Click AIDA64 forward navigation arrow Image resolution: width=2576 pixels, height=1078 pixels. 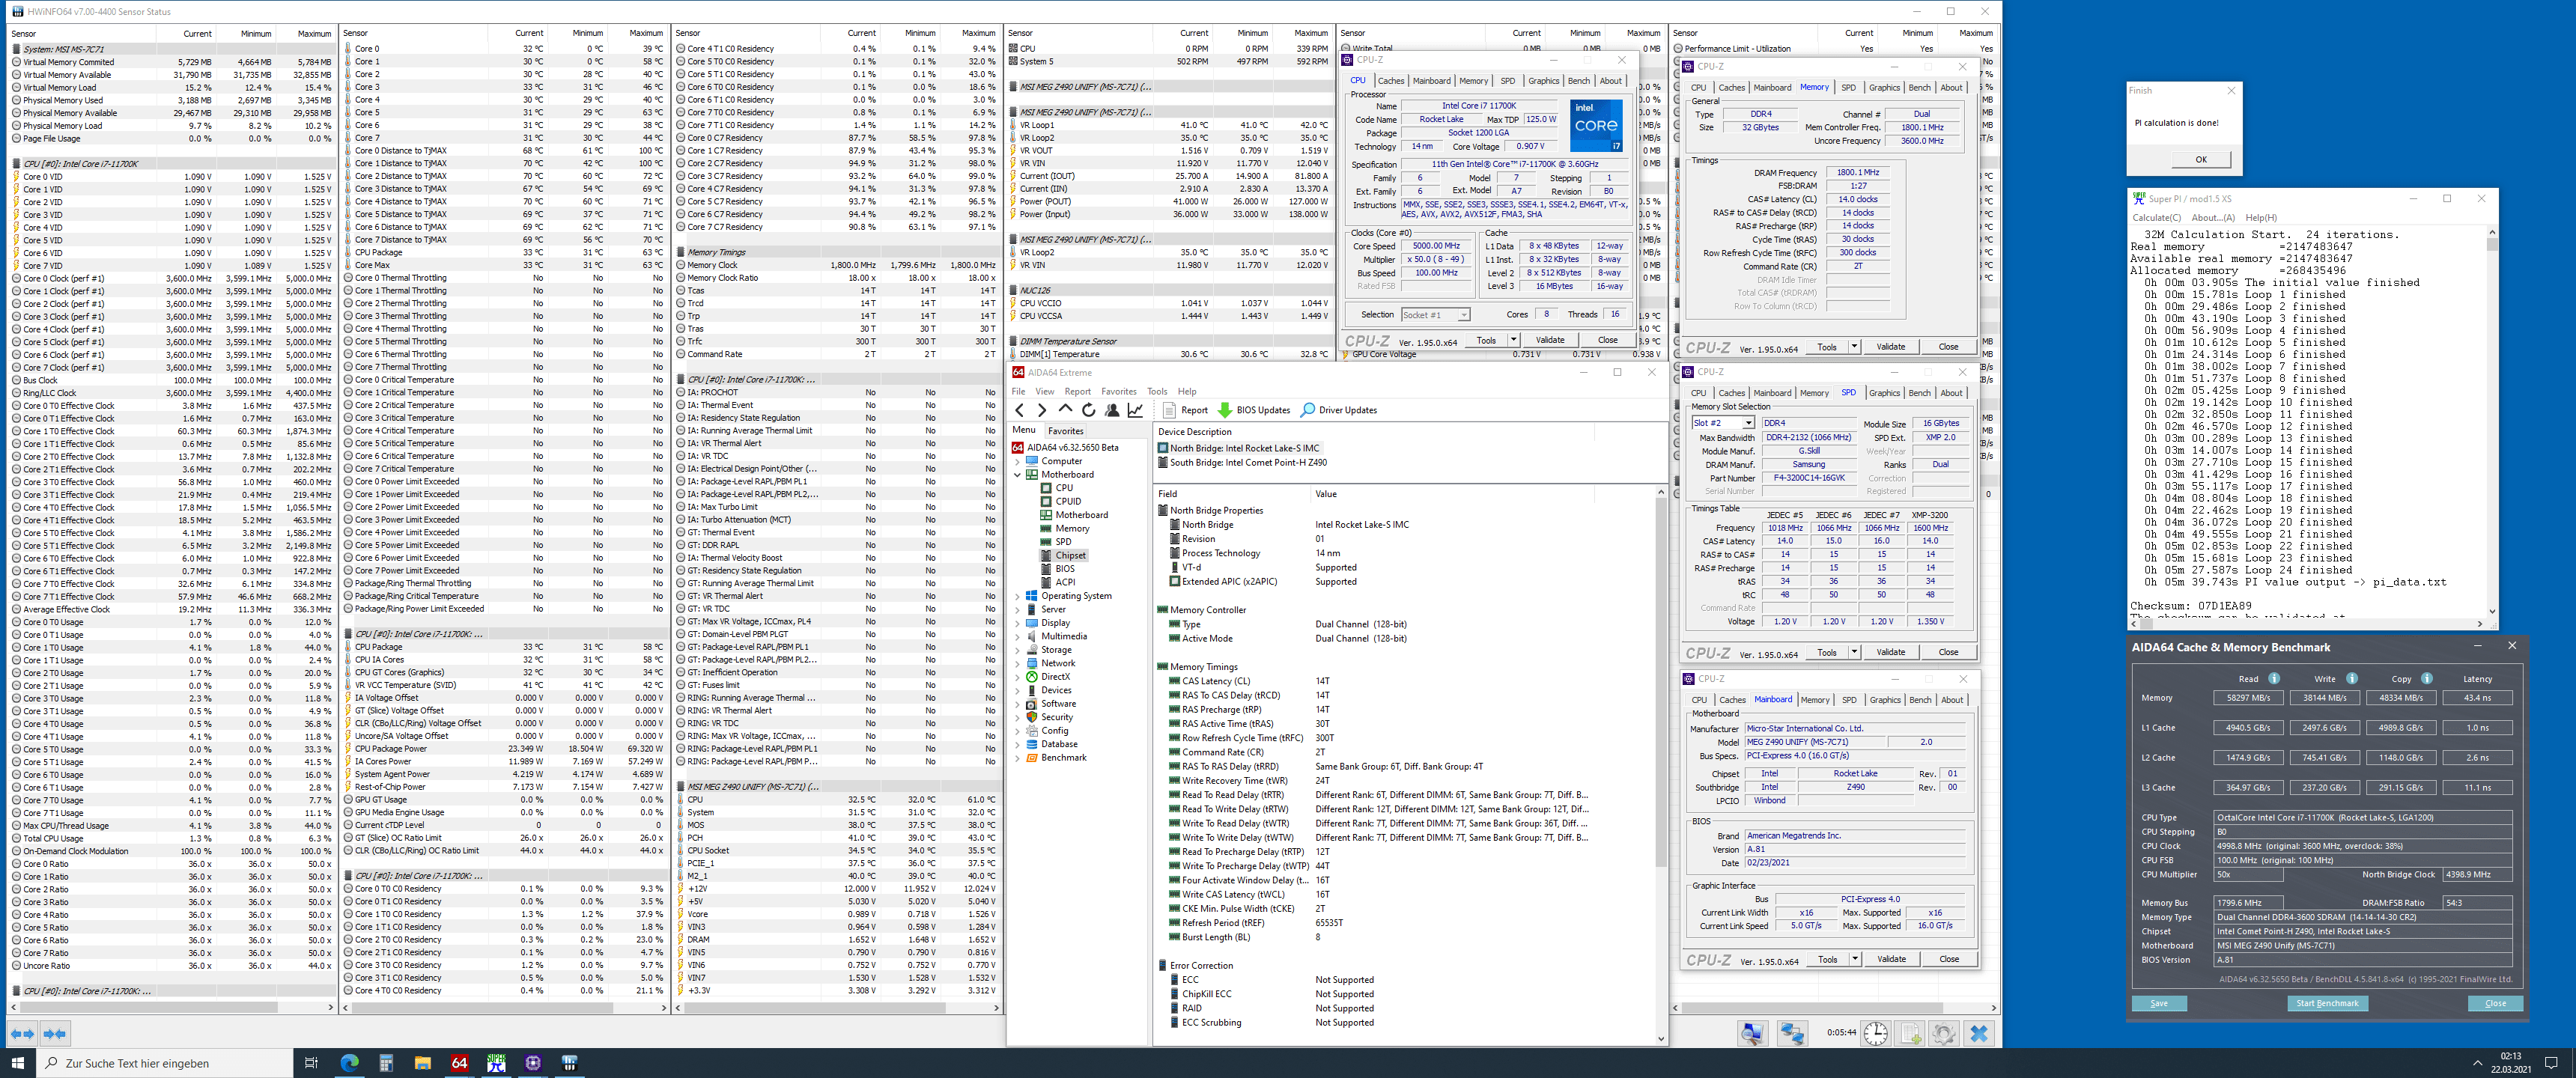[1042, 410]
